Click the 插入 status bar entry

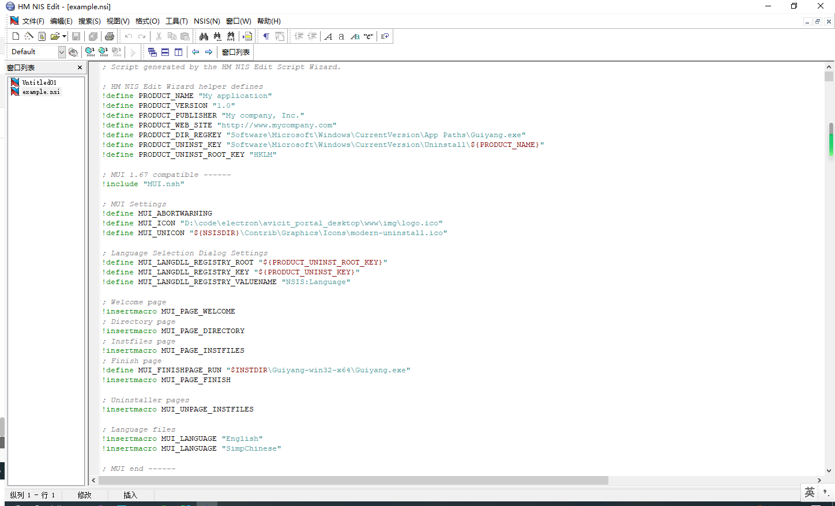coord(130,495)
